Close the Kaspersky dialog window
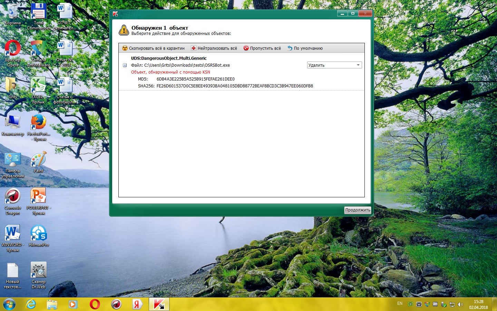This screenshot has height=311, width=497. (x=365, y=13)
